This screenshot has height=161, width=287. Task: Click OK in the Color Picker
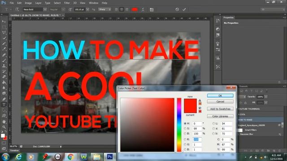[220, 96]
